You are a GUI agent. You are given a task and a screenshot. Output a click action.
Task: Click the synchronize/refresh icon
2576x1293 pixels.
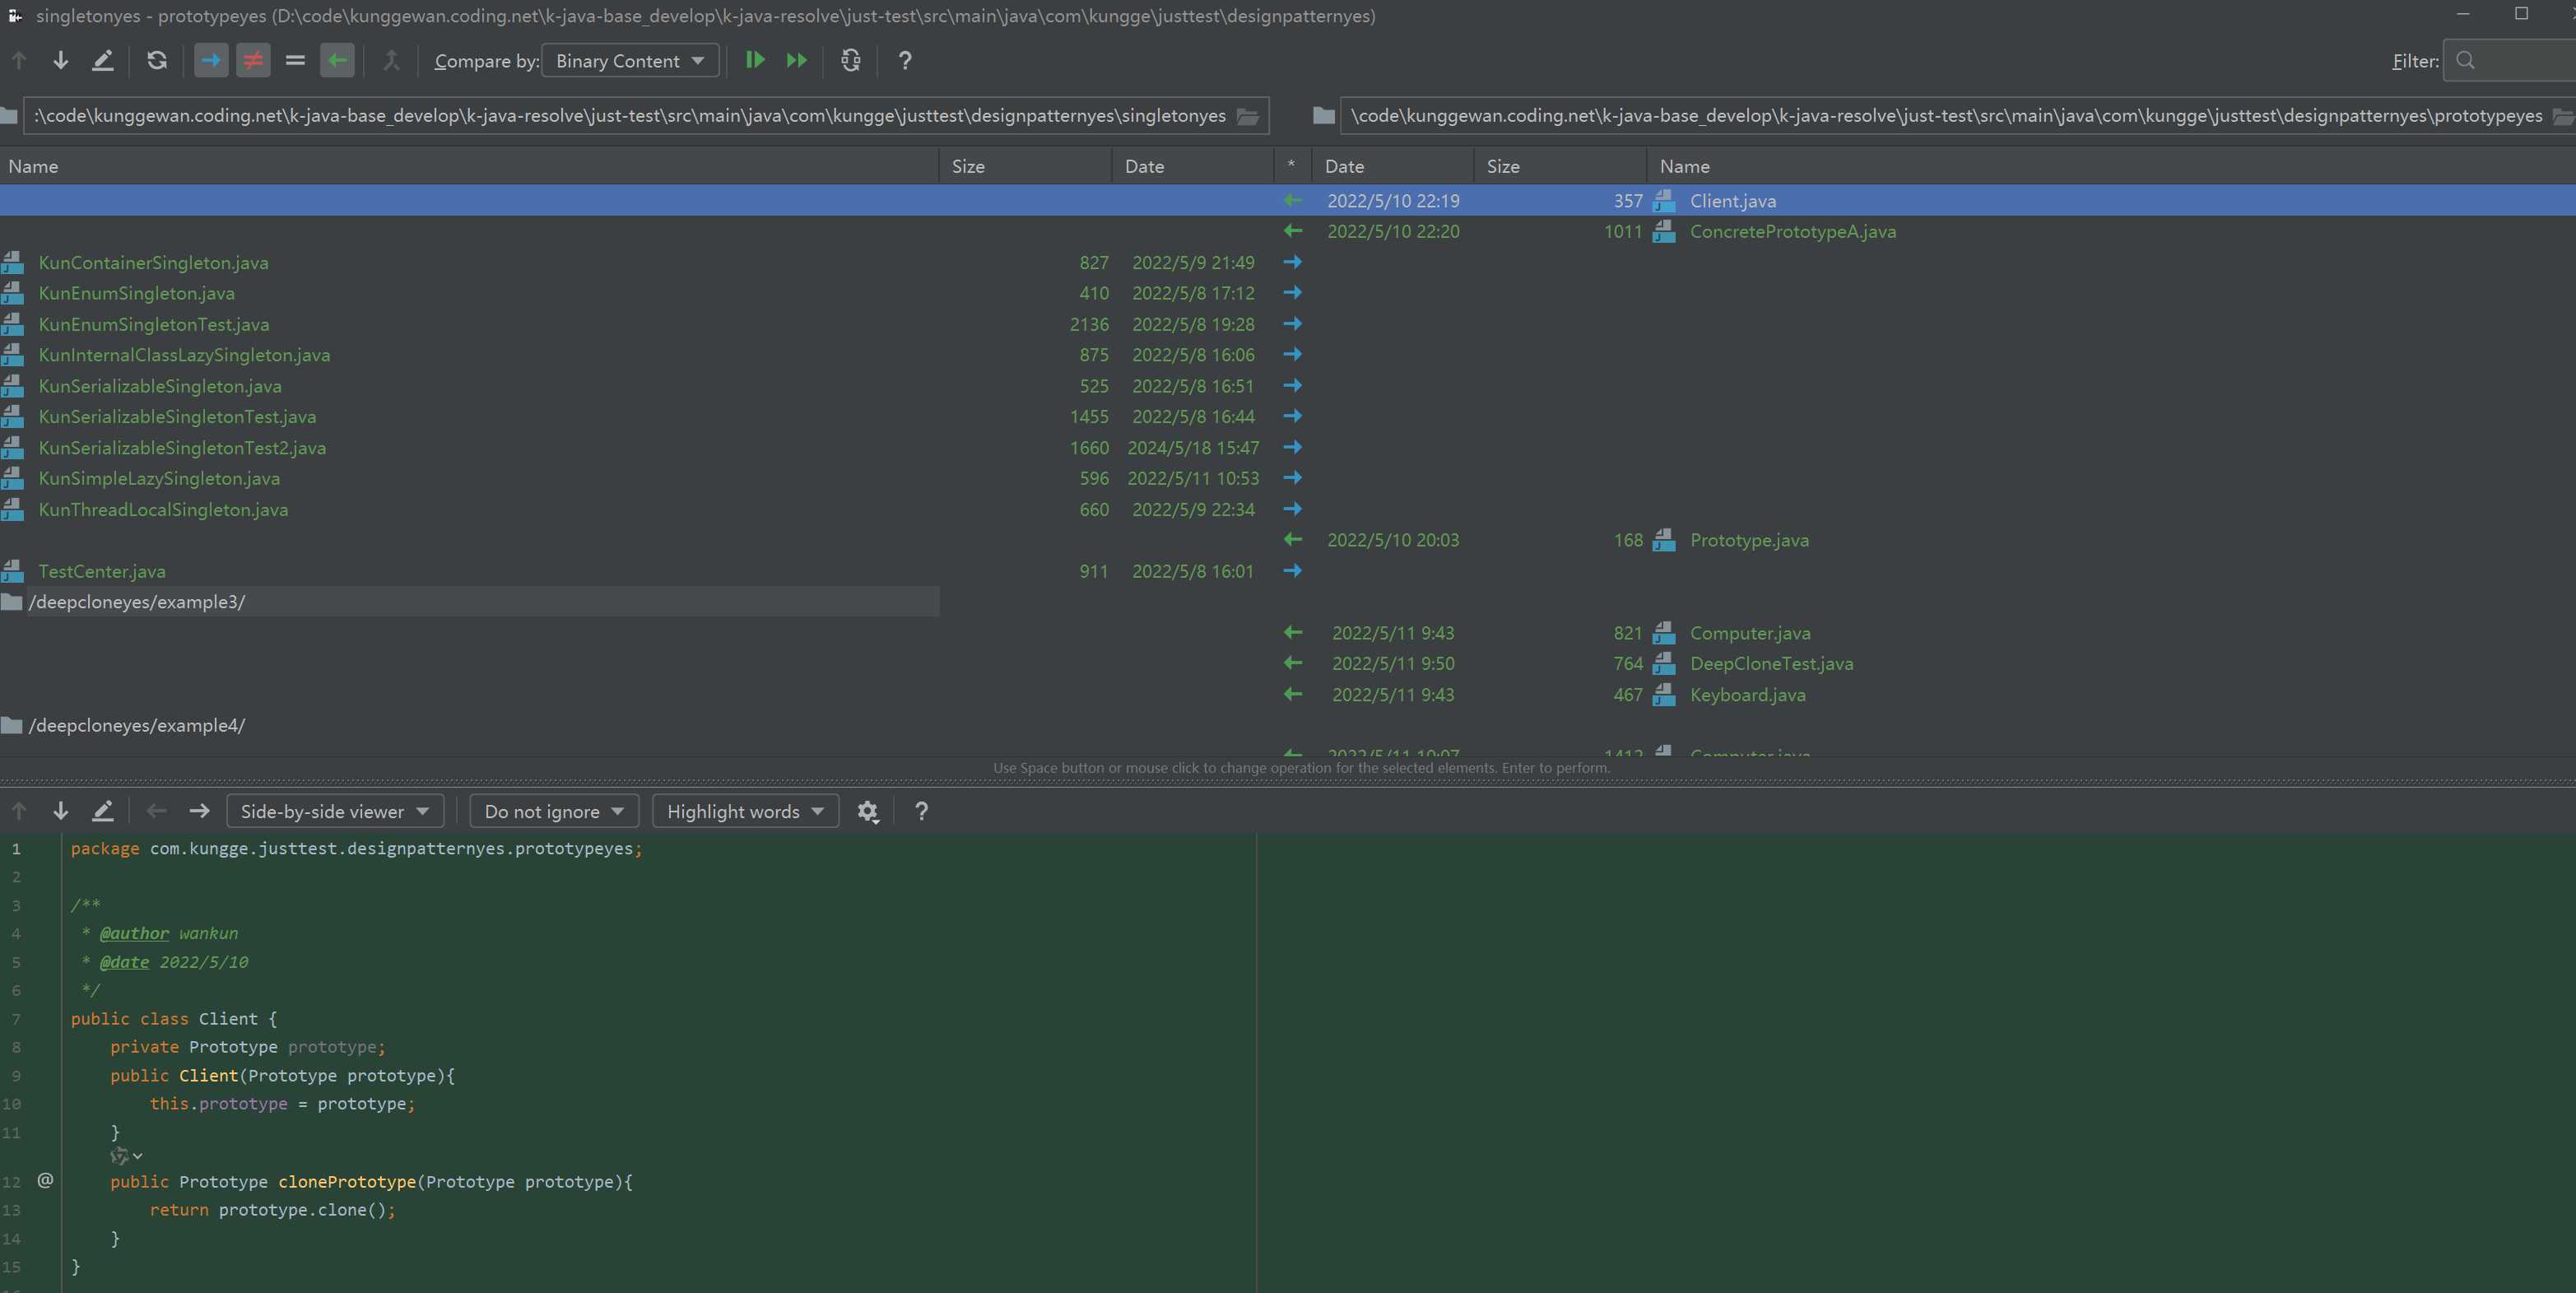click(x=156, y=61)
